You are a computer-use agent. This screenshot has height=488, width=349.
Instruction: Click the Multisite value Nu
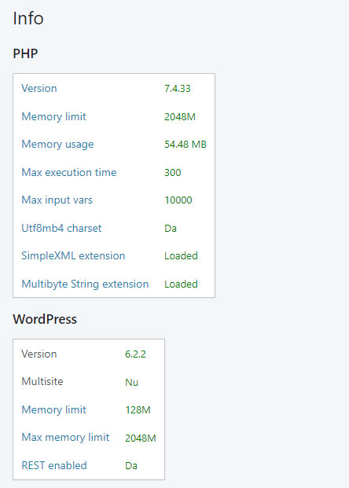pos(132,382)
